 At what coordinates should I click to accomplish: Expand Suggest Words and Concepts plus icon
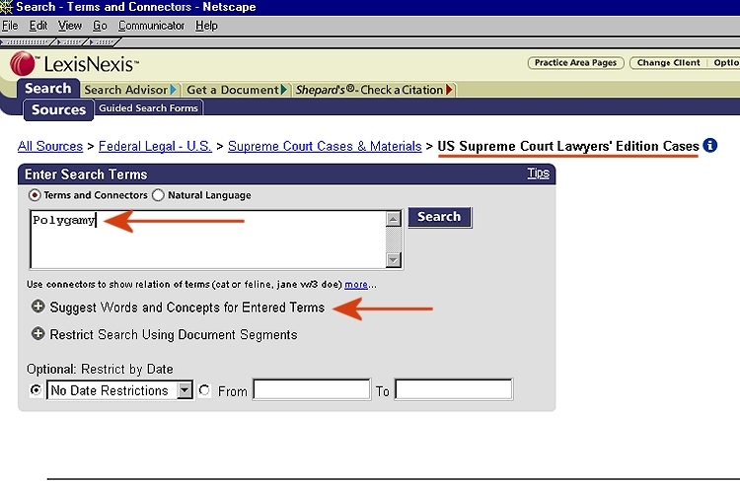point(37,307)
